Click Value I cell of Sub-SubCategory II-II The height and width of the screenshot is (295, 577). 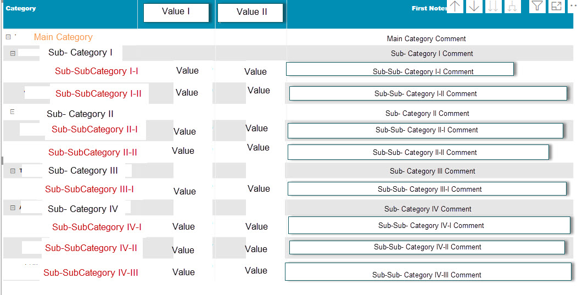click(183, 151)
